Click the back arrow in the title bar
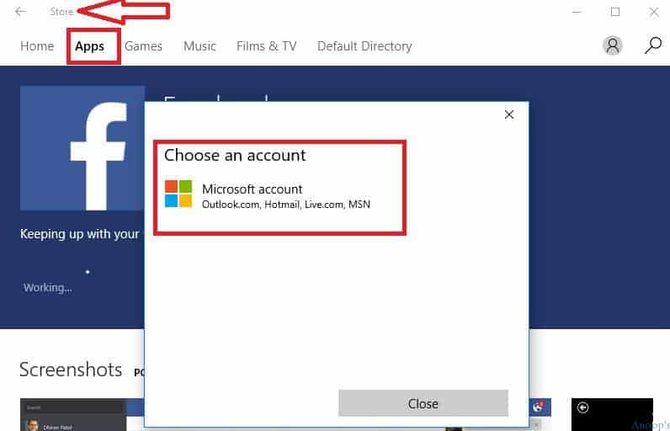This screenshot has height=431, width=670. [x=20, y=12]
